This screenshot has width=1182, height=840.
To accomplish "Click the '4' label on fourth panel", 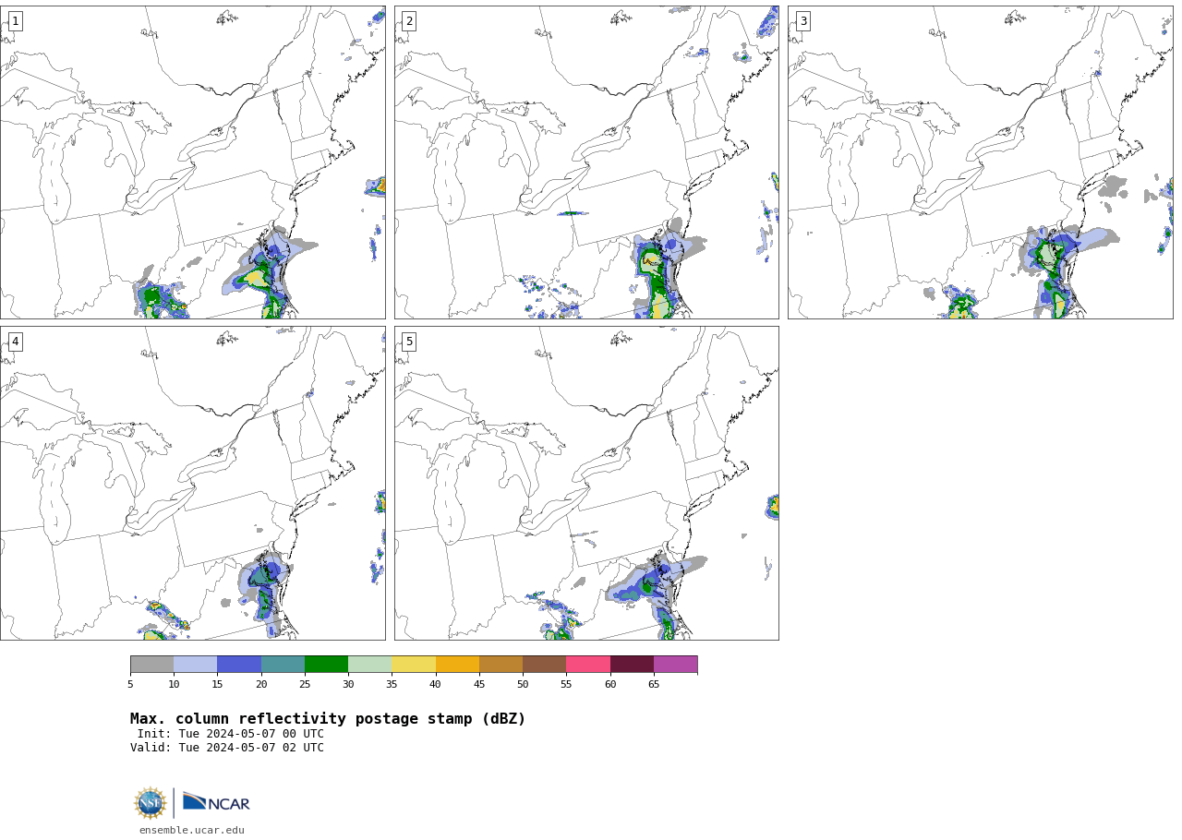I will [15, 342].
